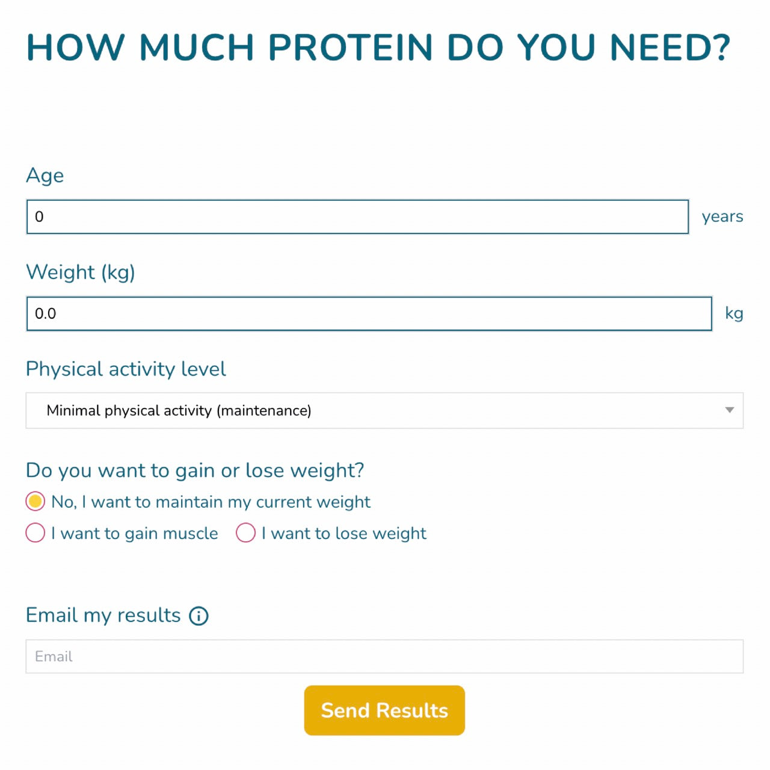Click the physical activity dropdown arrow
The height and width of the screenshot is (770, 770).
click(x=729, y=410)
